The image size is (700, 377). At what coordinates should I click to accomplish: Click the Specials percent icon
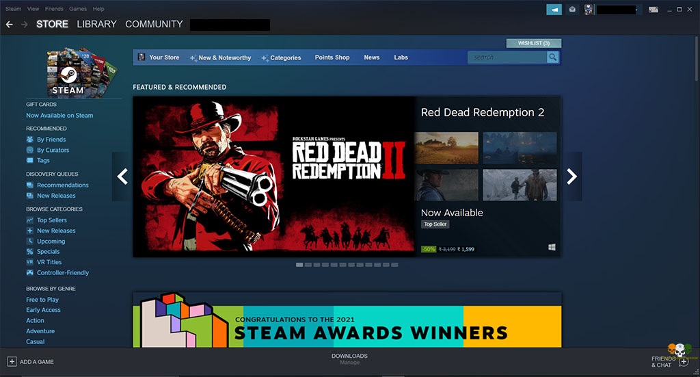tap(30, 252)
